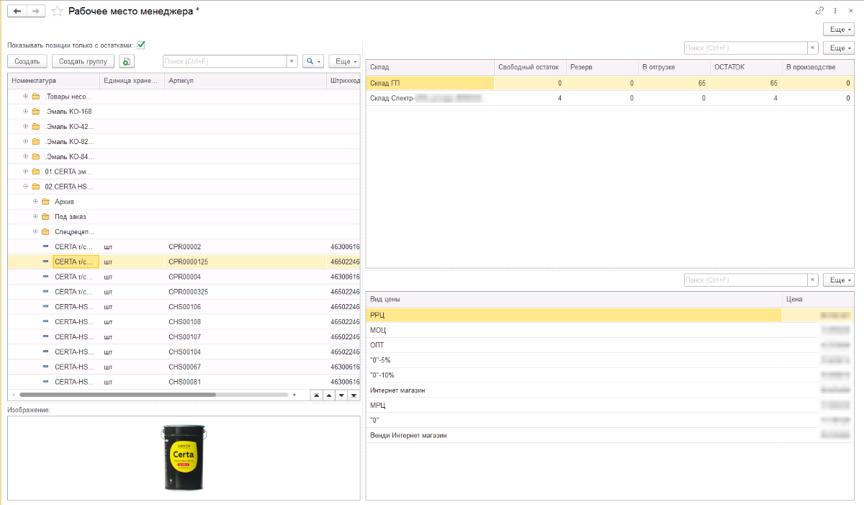
Task: Select the Интернет магазин price row
Action: 610,390
